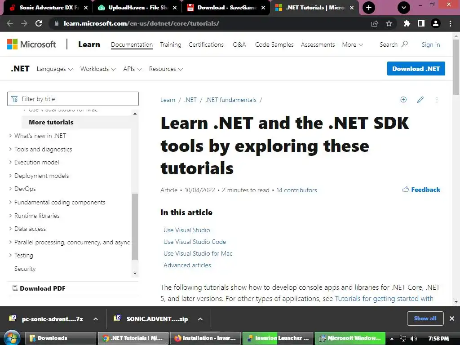Open Code Samples nav item
Image resolution: width=460 pixels, height=345 pixels.
point(274,44)
